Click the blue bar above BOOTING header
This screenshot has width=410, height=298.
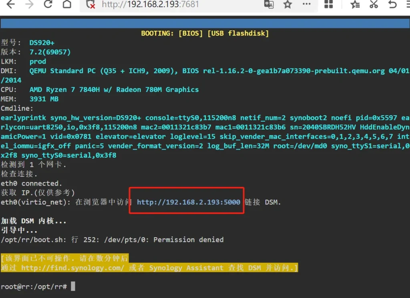(204, 23)
